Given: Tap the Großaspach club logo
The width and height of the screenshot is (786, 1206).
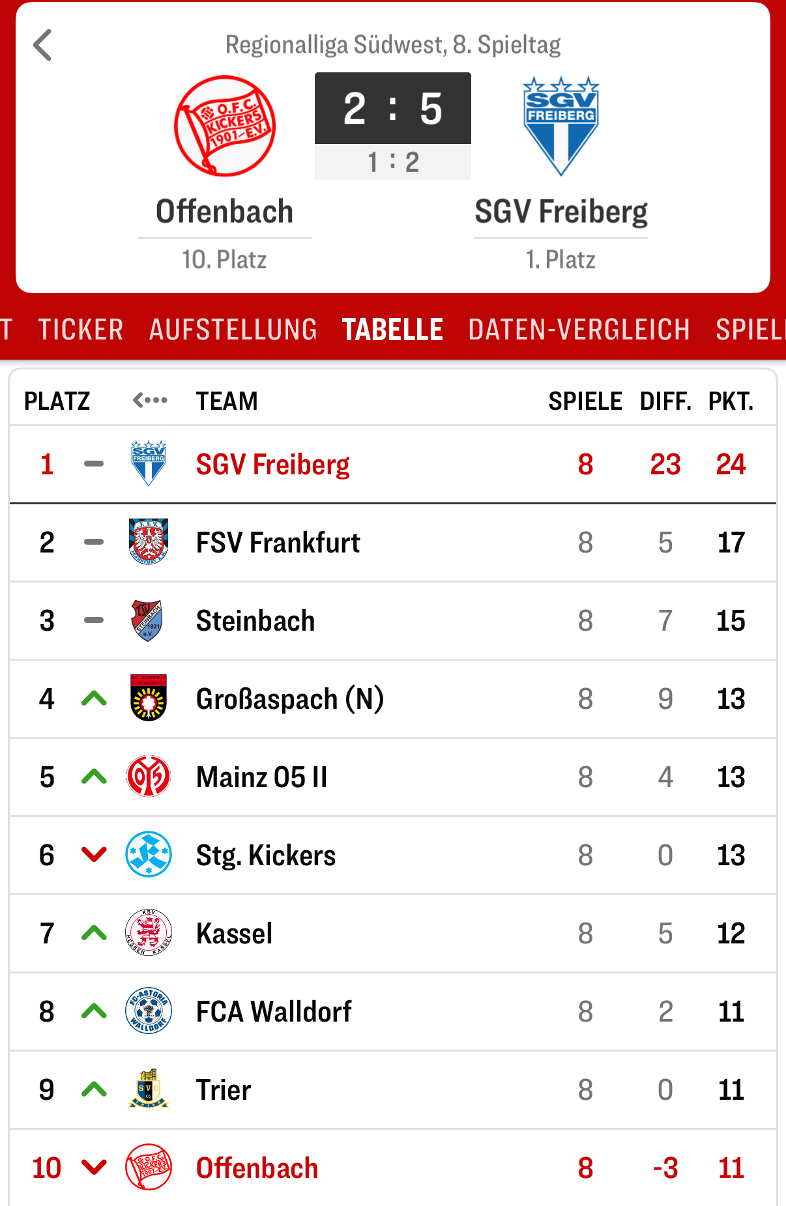Looking at the screenshot, I should click(x=149, y=698).
